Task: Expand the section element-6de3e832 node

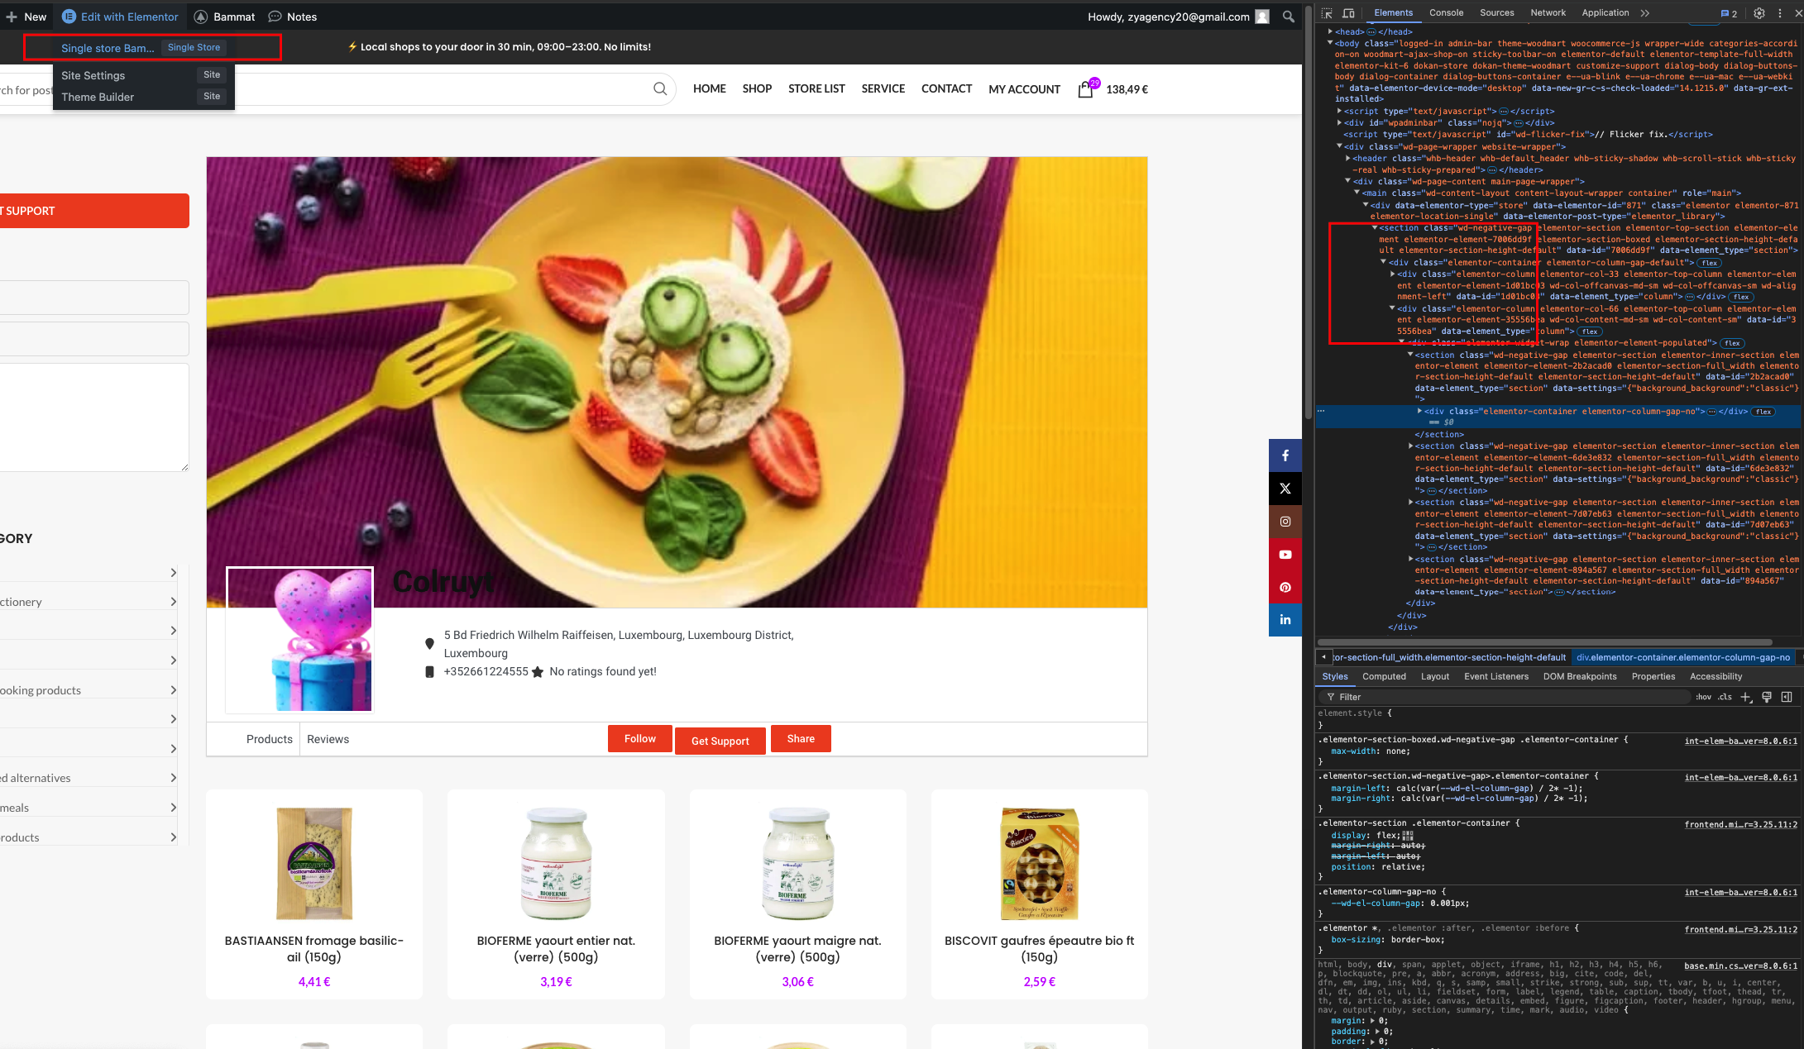Action: click(x=1410, y=446)
